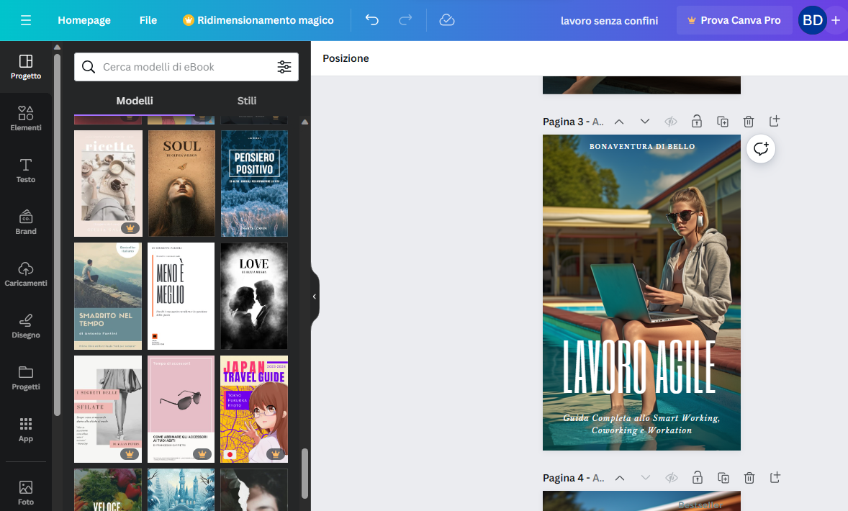Select the Disegno drawing tool
Viewport: 848px width, 511px height.
tap(25, 326)
